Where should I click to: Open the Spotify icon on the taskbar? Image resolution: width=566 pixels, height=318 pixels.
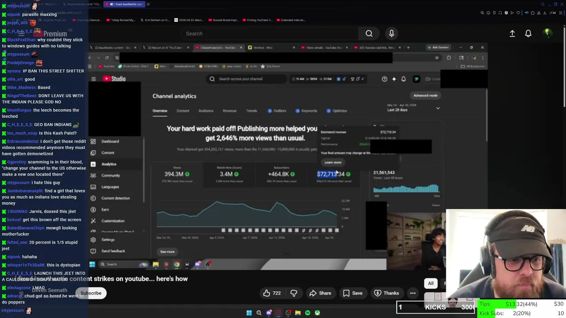coord(307,313)
